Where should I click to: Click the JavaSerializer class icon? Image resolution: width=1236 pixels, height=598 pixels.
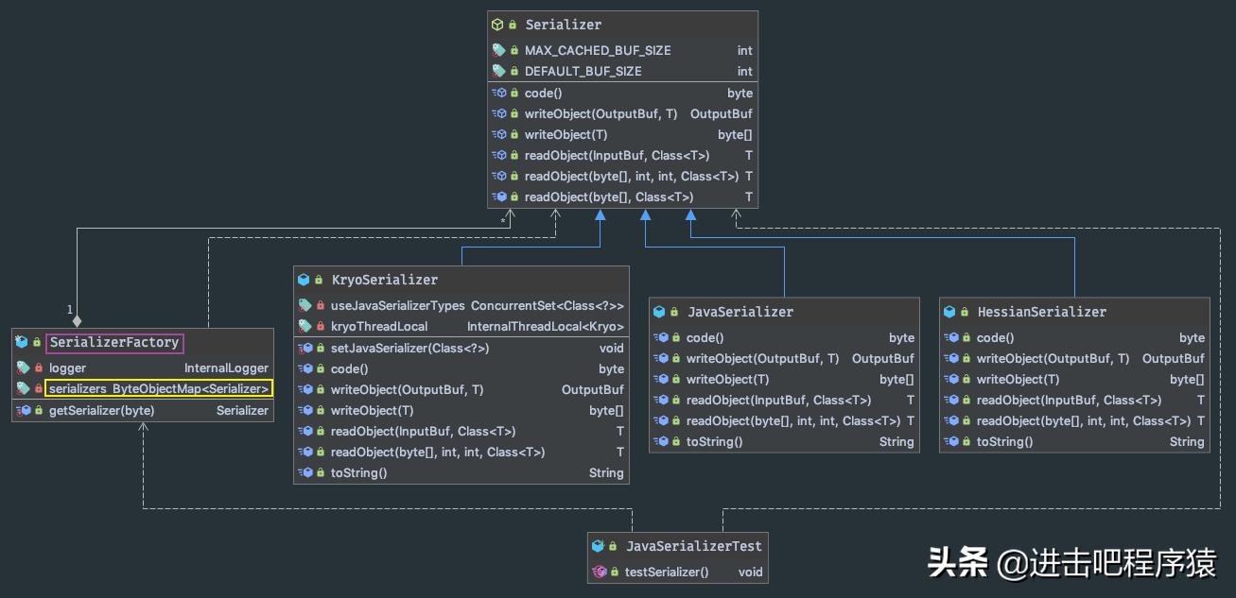point(659,312)
